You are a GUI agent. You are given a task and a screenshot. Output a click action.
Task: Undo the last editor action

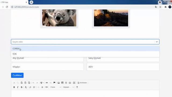[x=33, y=83]
